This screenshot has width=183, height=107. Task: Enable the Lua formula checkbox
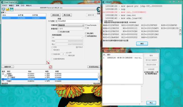[86, 25]
